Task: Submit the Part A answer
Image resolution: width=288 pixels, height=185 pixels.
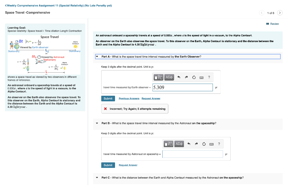Action: [x=108, y=99]
